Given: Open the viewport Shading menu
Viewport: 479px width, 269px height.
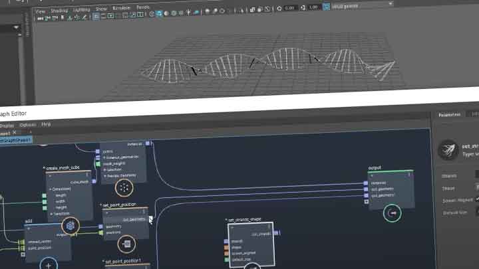Looking at the screenshot, I should (x=59, y=11).
